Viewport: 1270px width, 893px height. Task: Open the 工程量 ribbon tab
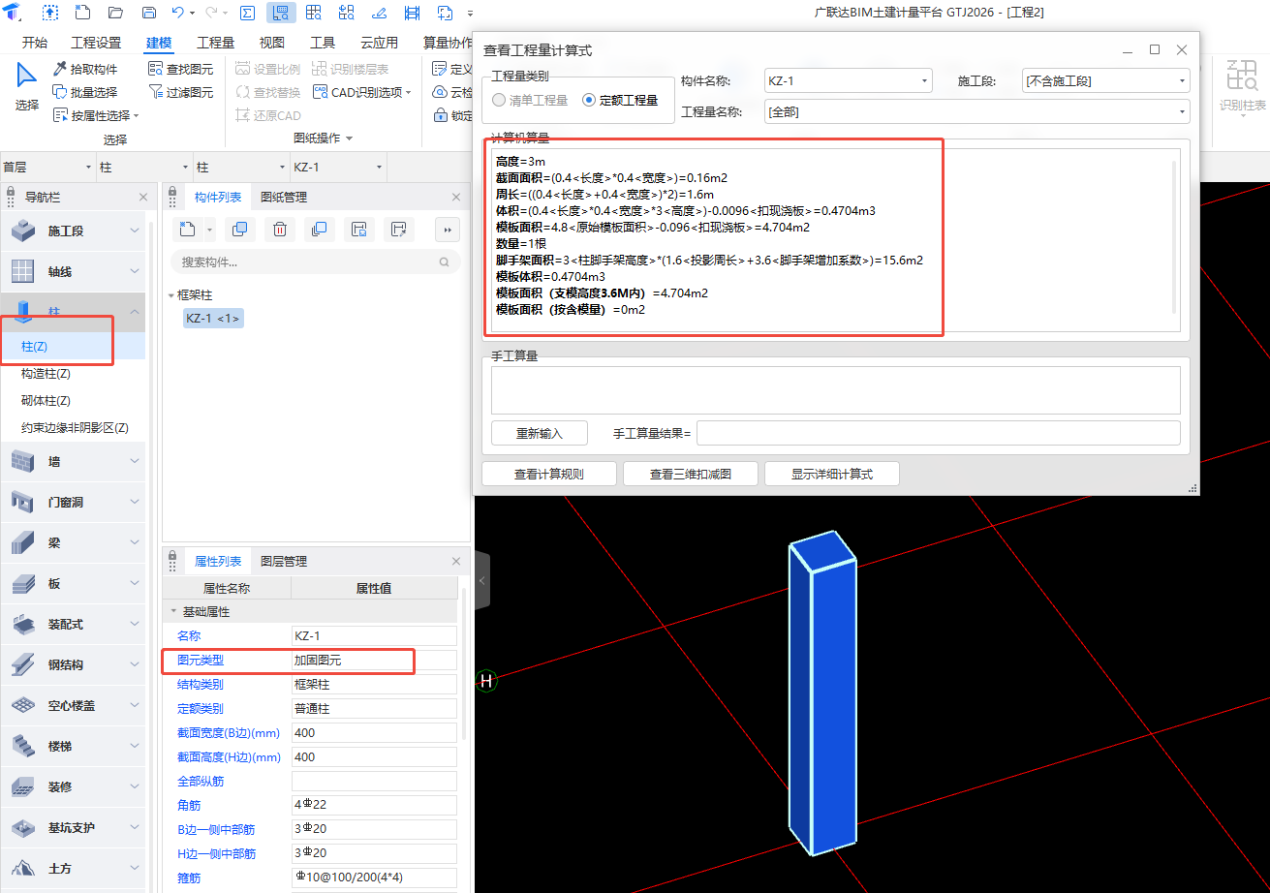point(215,43)
